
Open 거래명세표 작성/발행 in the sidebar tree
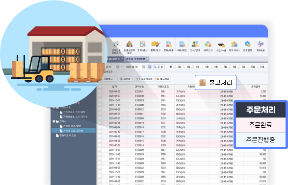click(x=74, y=112)
